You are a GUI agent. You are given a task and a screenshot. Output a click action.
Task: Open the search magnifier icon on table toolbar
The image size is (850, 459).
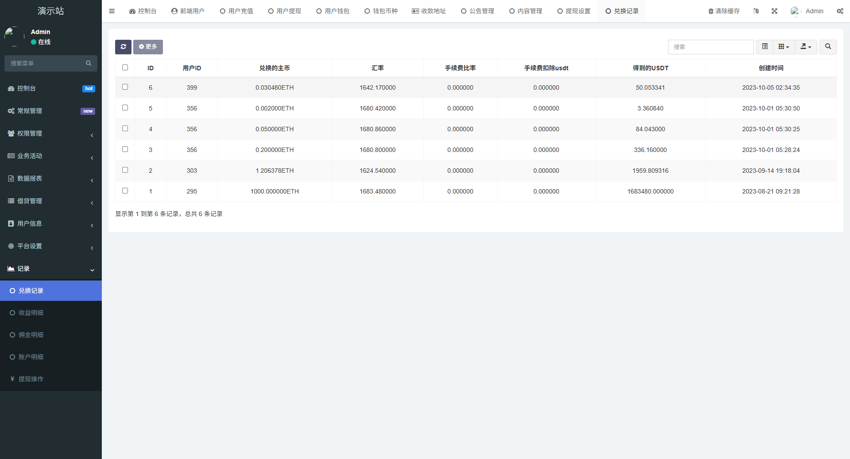click(x=827, y=47)
